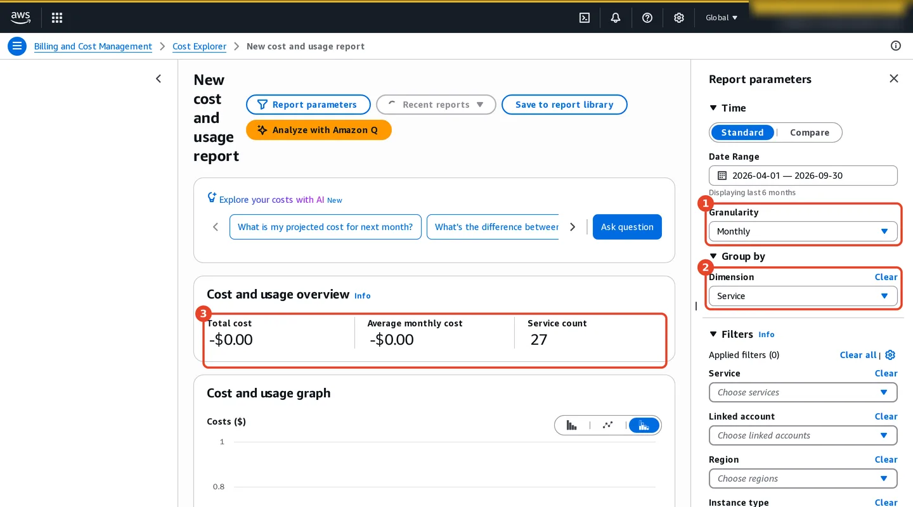
Task: Launch CloudShell from the top bar
Action: pyautogui.click(x=585, y=18)
